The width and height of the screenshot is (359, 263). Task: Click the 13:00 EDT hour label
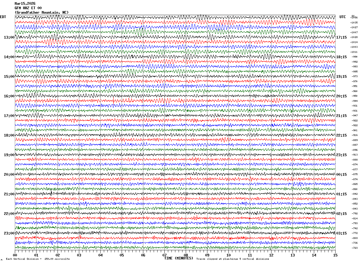point(9,37)
